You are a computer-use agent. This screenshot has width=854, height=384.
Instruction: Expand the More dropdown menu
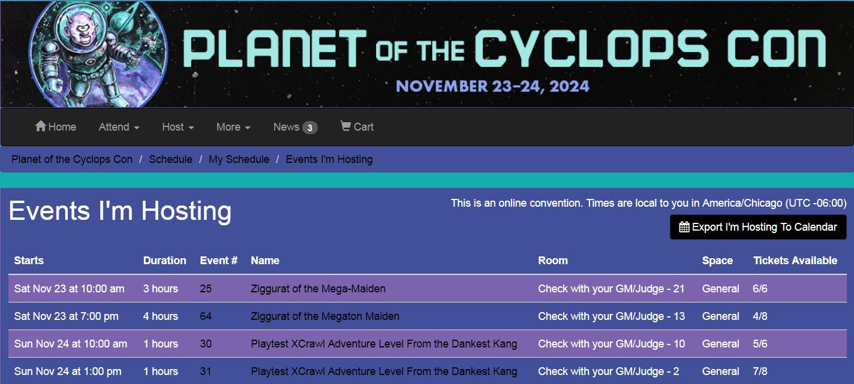(x=233, y=127)
